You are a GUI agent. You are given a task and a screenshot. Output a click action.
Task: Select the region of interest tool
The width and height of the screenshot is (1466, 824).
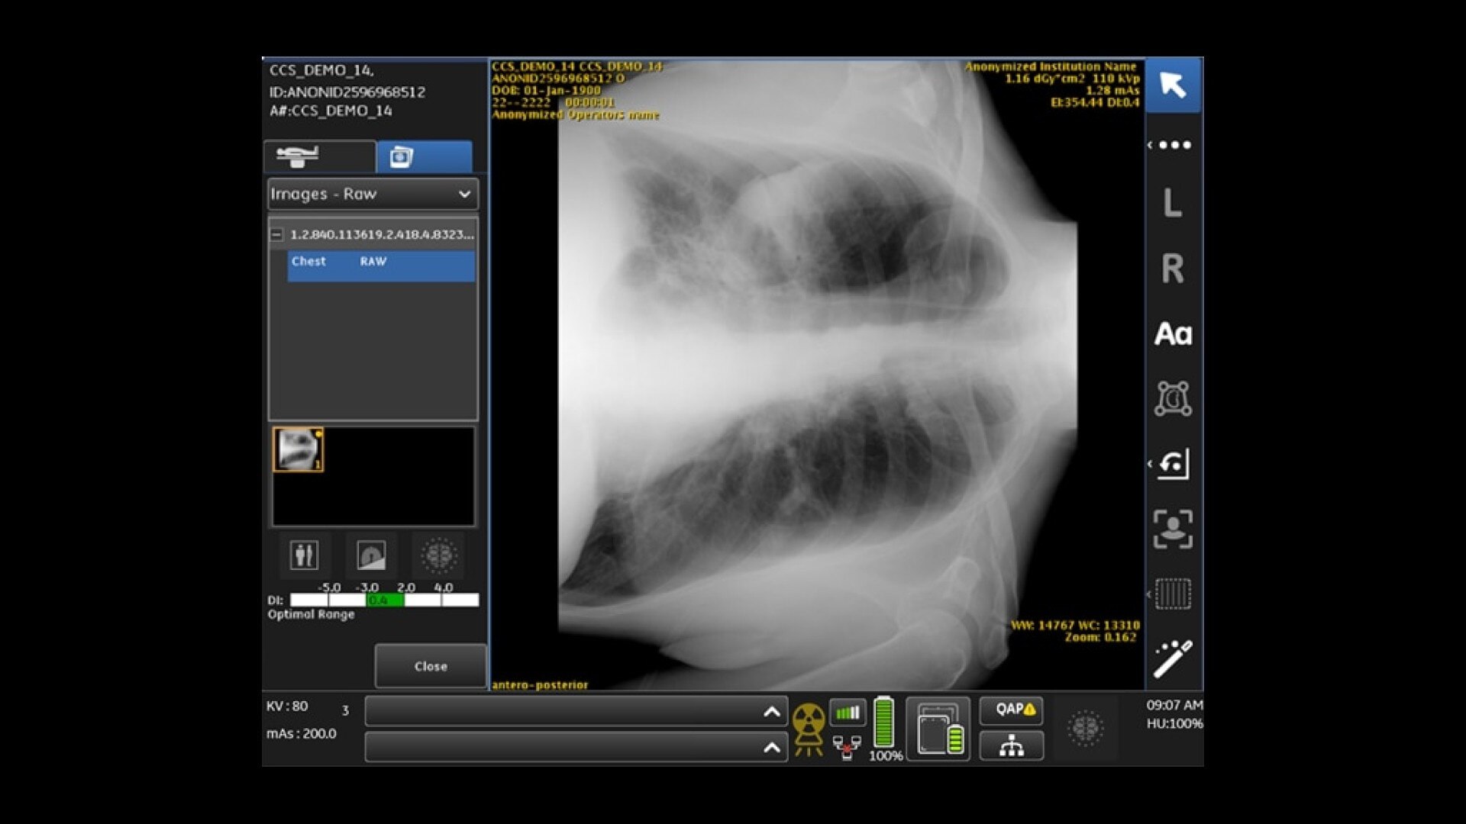1173,399
